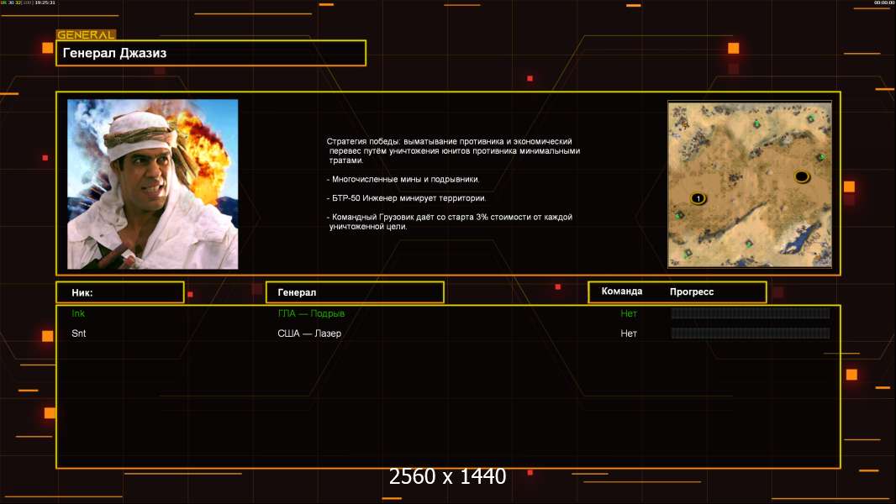Click the desert map preview
896x504 pixels.
click(x=749, y=184)
